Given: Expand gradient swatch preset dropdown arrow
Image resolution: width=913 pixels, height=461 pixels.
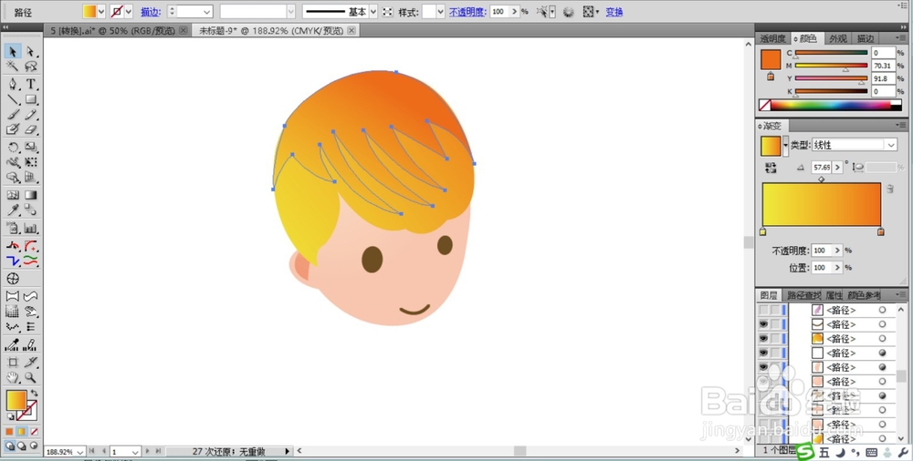Looking at the screenshot, I should (785, 146).
